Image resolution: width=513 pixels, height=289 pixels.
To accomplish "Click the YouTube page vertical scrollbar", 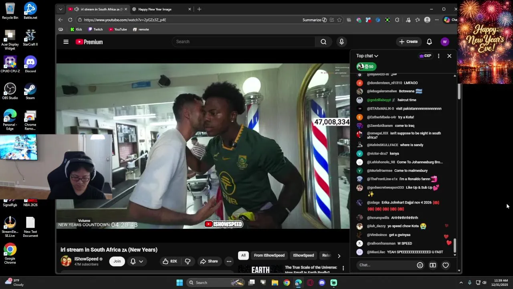I will (459, 92).
